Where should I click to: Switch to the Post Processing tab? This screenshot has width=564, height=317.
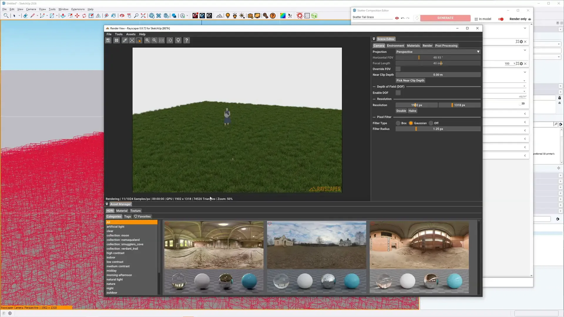(446, 46)
